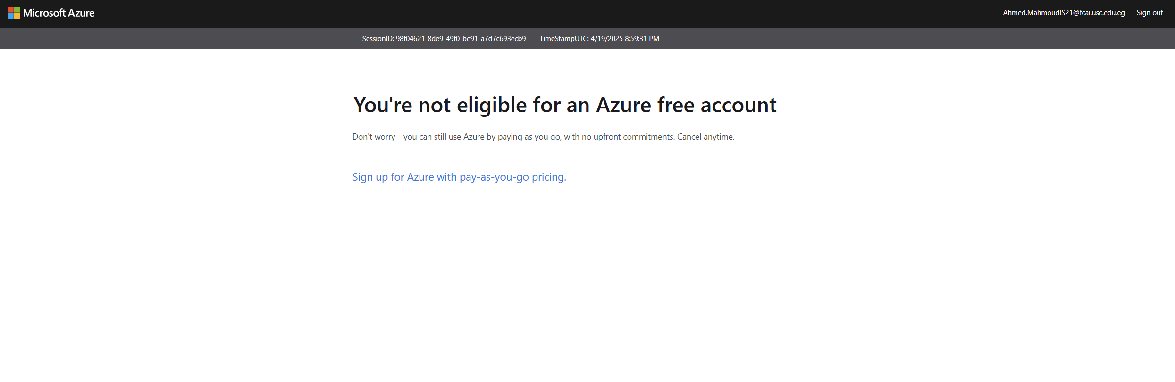Image resolution: width=1175 pixels, height=382 pixels.
Task: Click the 'Don't worry' paragraph text
Action: click(x=543, y=137)
